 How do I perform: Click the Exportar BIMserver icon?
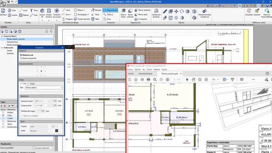coord(257,12)
